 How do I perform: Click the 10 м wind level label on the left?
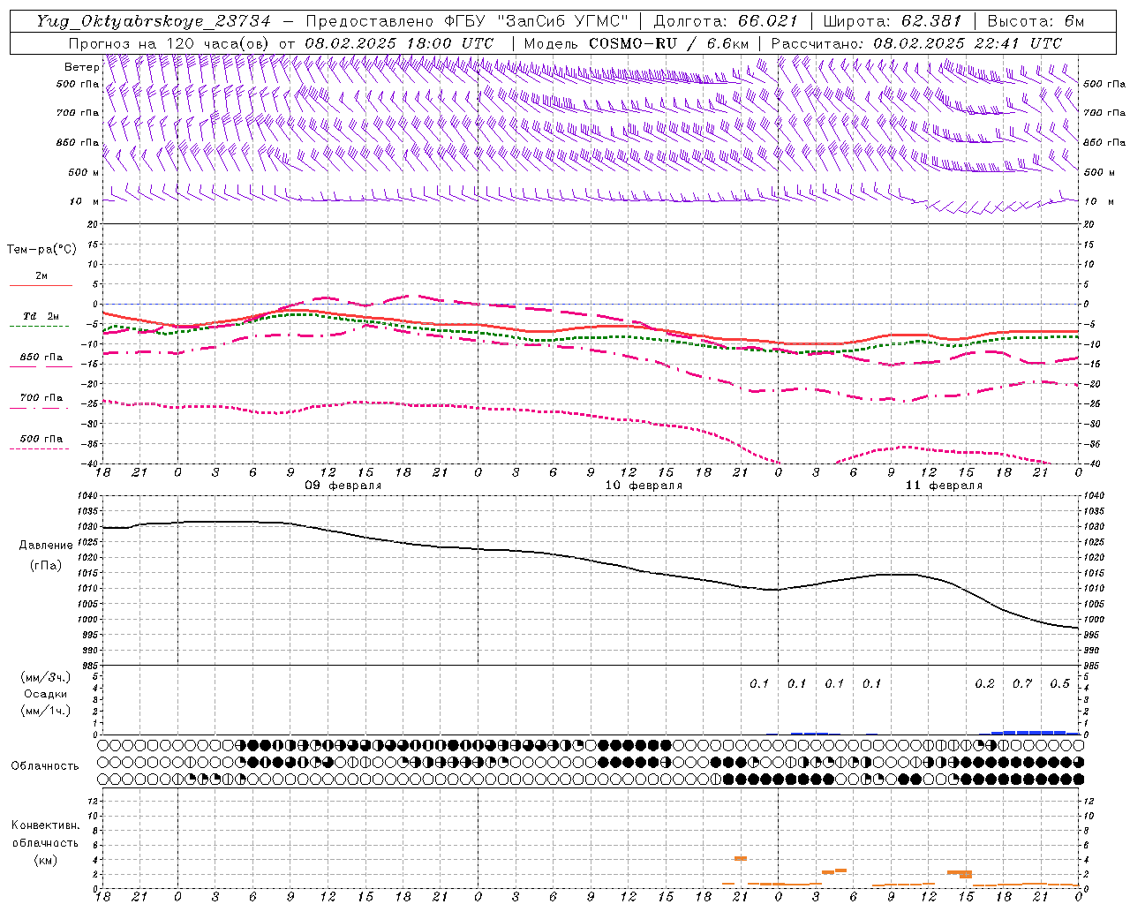pos(83,201)
